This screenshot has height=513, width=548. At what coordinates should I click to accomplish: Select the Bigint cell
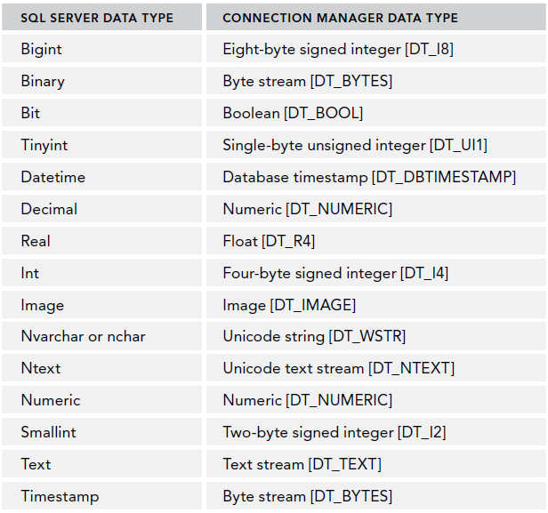42,49
